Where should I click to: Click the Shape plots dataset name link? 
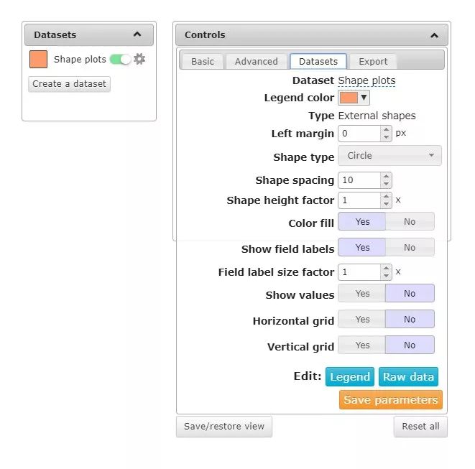point(366,80)
